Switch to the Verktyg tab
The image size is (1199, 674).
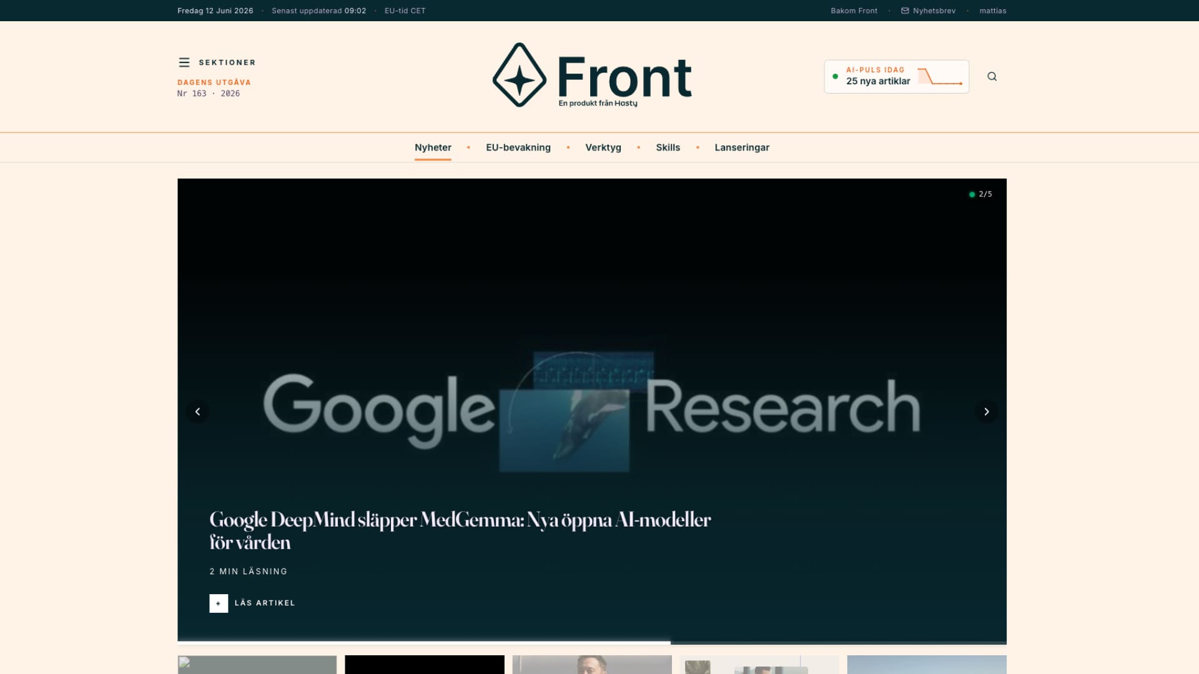603,147
